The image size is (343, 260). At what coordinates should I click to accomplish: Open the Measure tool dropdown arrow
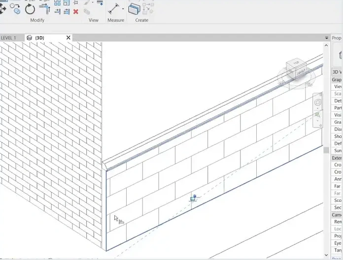123,9
